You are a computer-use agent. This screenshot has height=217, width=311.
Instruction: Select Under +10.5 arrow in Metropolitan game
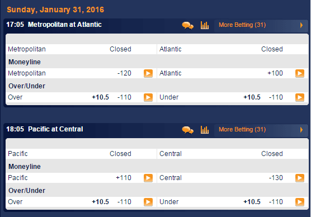point(300,97)
